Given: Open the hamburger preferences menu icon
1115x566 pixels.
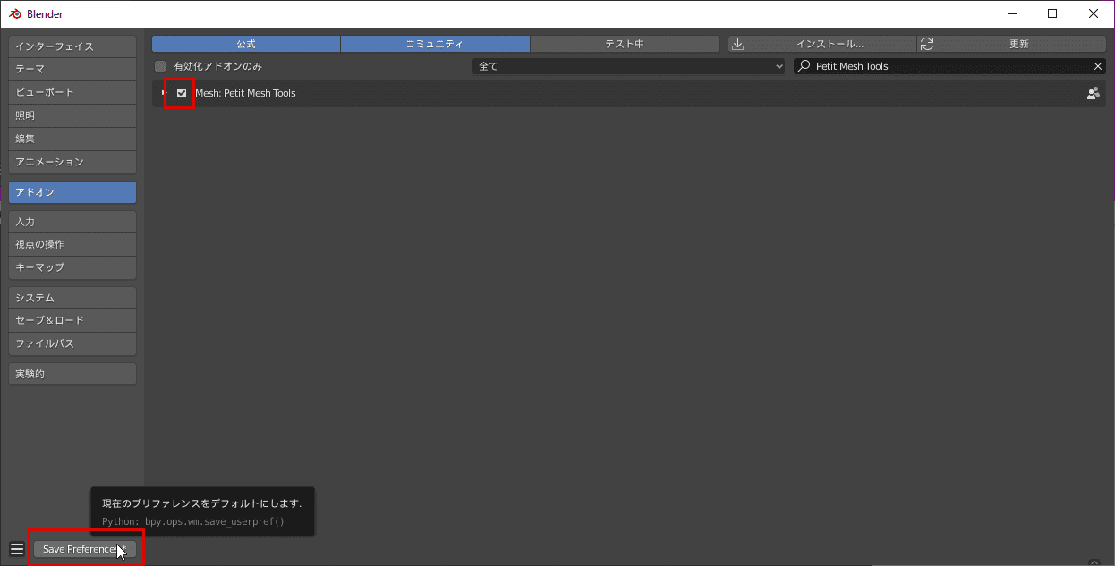Looking at the screenshot, I should point(17,549).
